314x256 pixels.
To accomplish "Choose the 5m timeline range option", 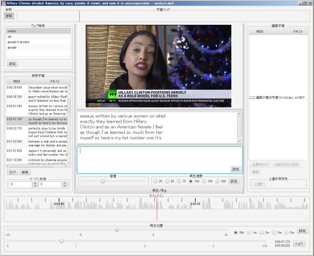I will pyautogui.click(x=287, y=233).
